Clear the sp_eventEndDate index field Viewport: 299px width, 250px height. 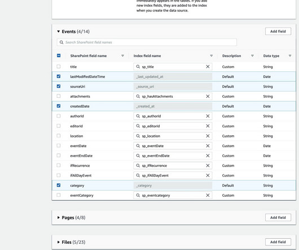[208, 156]
